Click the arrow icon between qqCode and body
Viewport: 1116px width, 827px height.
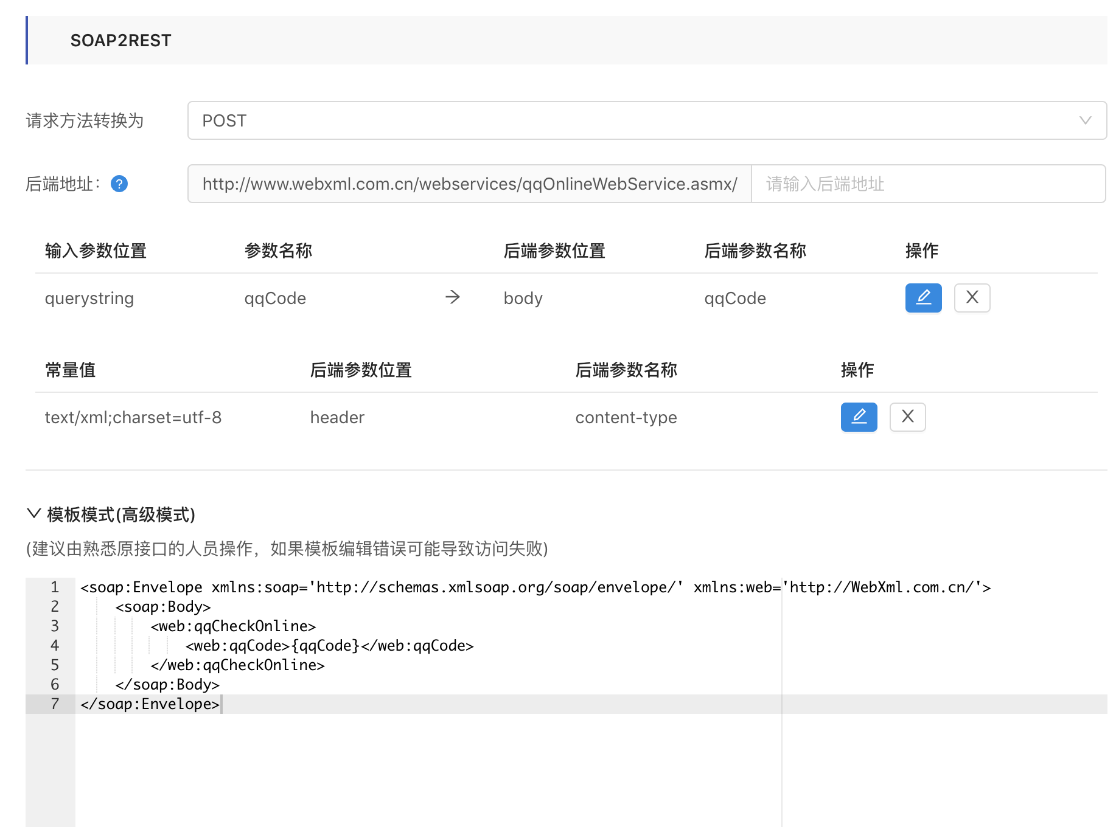point(453,297)
